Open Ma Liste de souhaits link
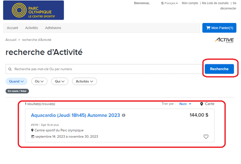The image size is (241, 164). click(215, 3)
